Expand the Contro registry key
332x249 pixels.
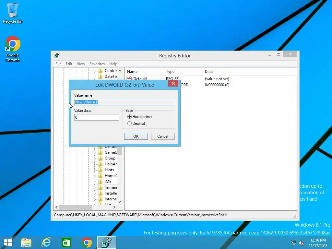[95, 71]
